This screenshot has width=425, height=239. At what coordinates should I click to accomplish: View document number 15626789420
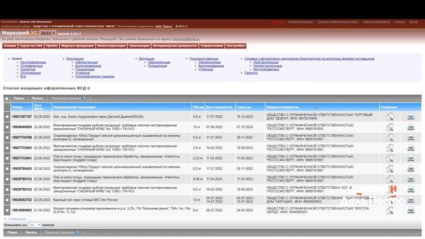(x=390, y=169)
